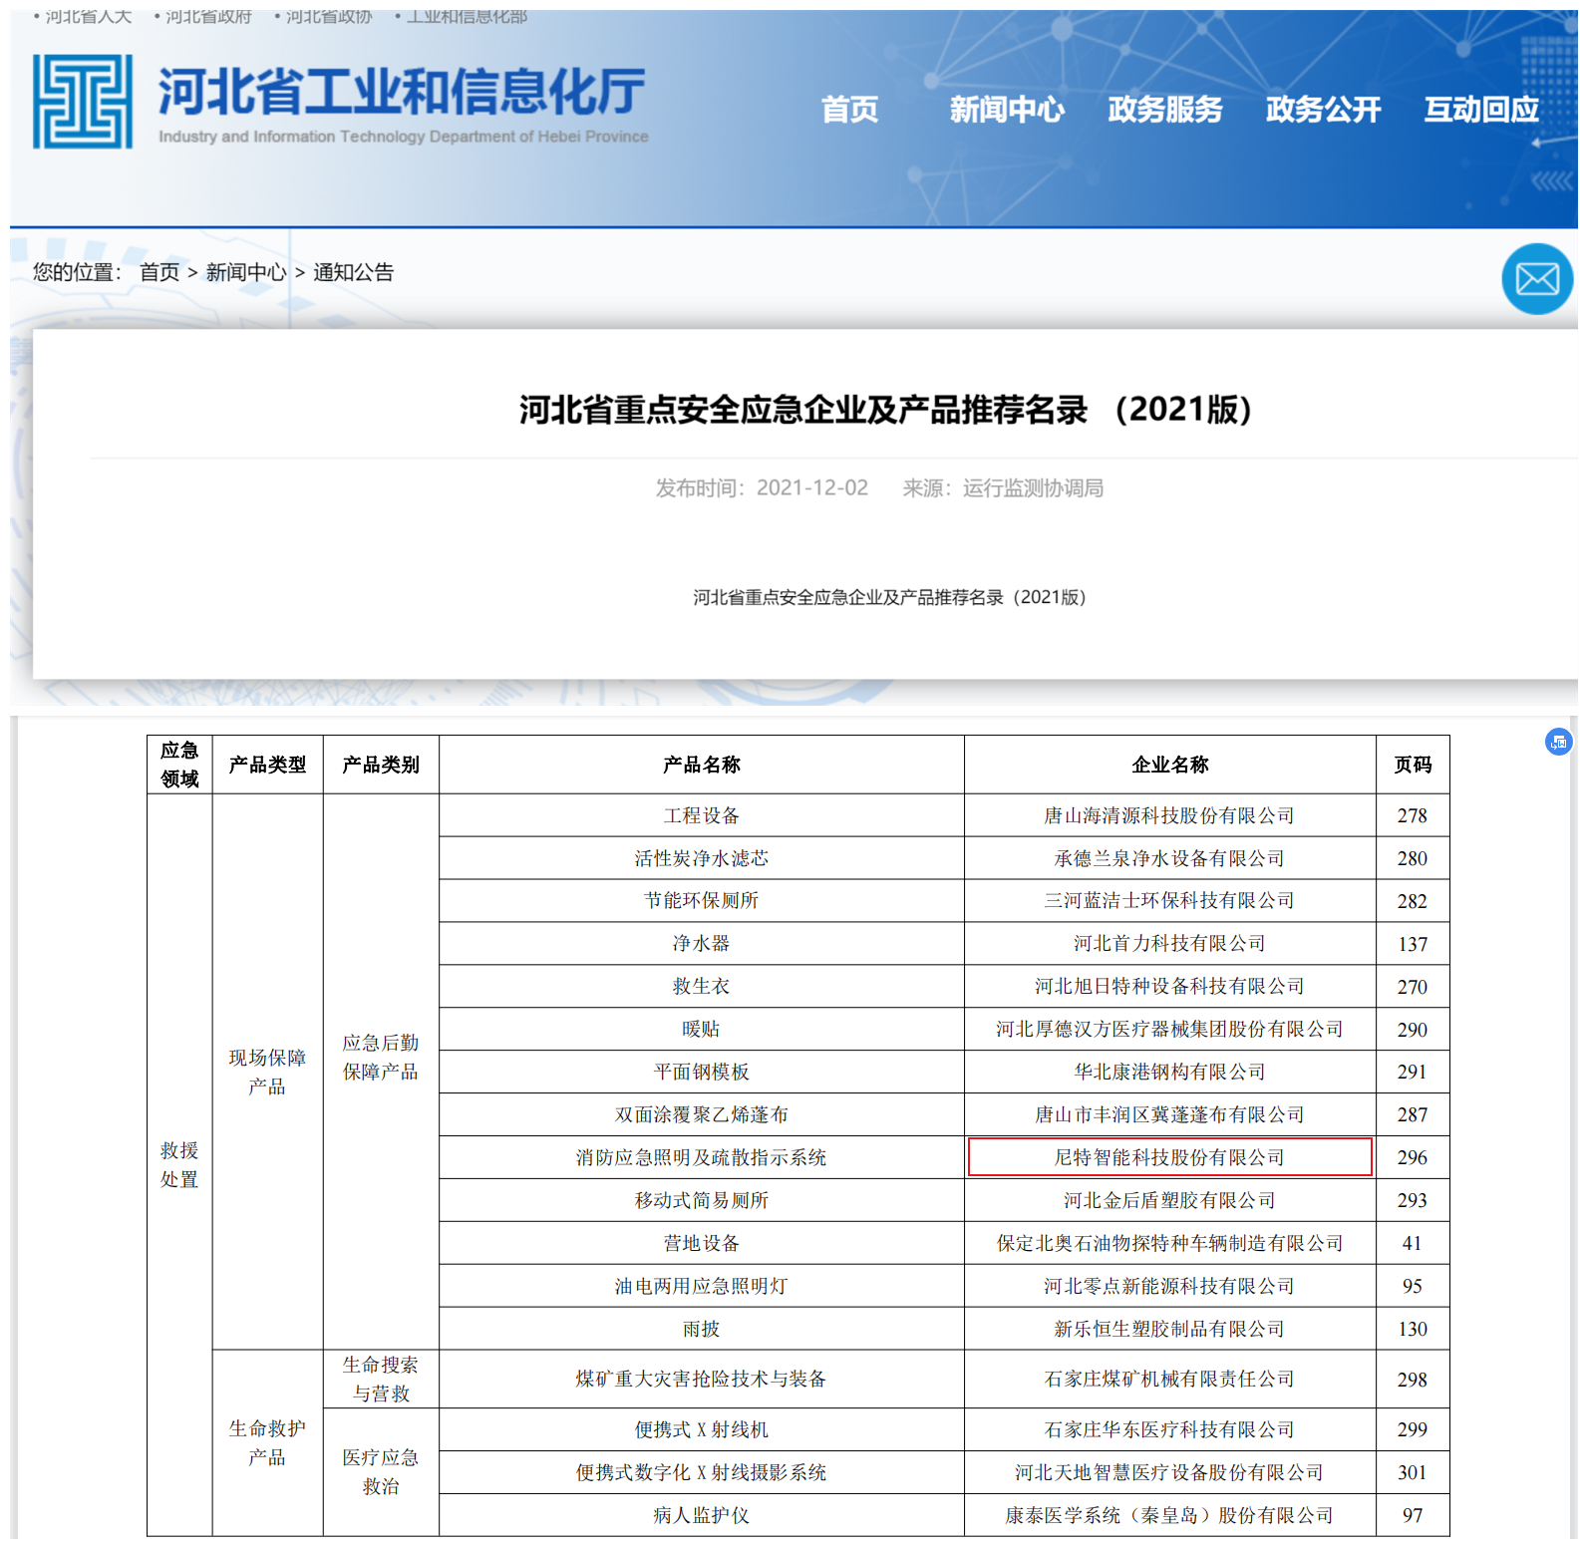The height and width of the screenshot is (1549, 1588).
Task: Visit the 河北省政府 top link
Action: click(208, 17)
